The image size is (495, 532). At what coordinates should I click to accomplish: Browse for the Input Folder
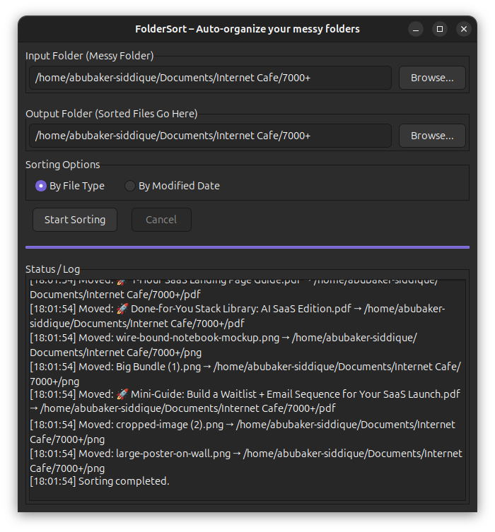pos(432,78)
